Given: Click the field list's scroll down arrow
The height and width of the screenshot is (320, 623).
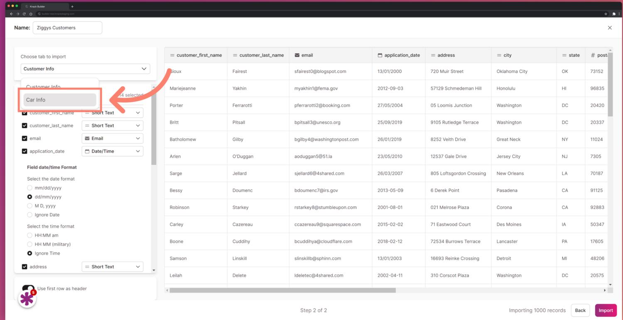Looking at the screenshot, I should 154,270.
